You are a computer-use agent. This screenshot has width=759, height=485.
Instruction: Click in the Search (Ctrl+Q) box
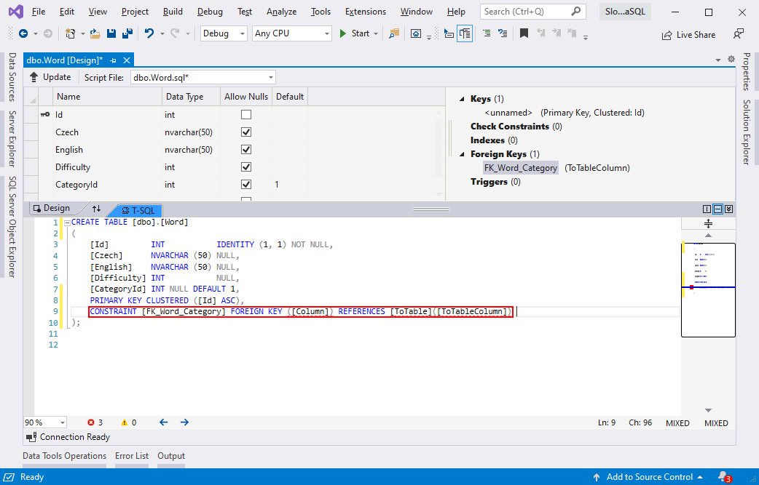(x=532, y=12)
